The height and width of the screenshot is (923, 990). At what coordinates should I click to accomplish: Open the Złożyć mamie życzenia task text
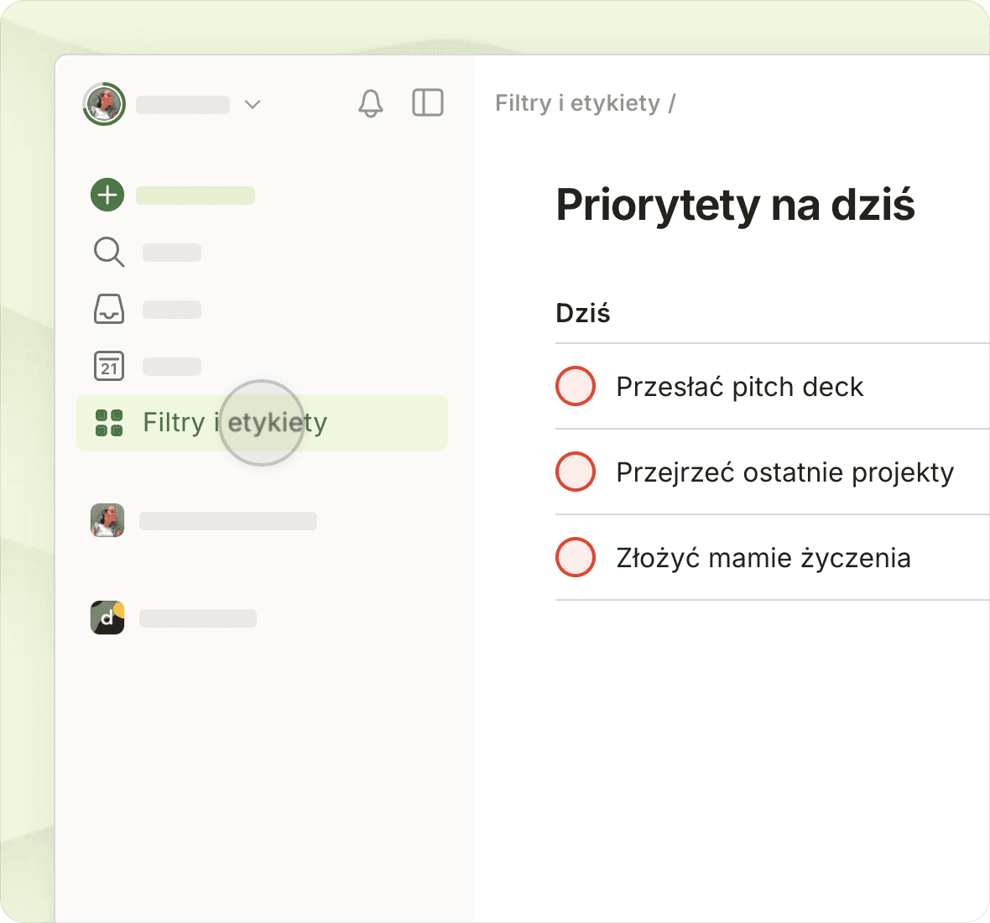pos(763,558)
